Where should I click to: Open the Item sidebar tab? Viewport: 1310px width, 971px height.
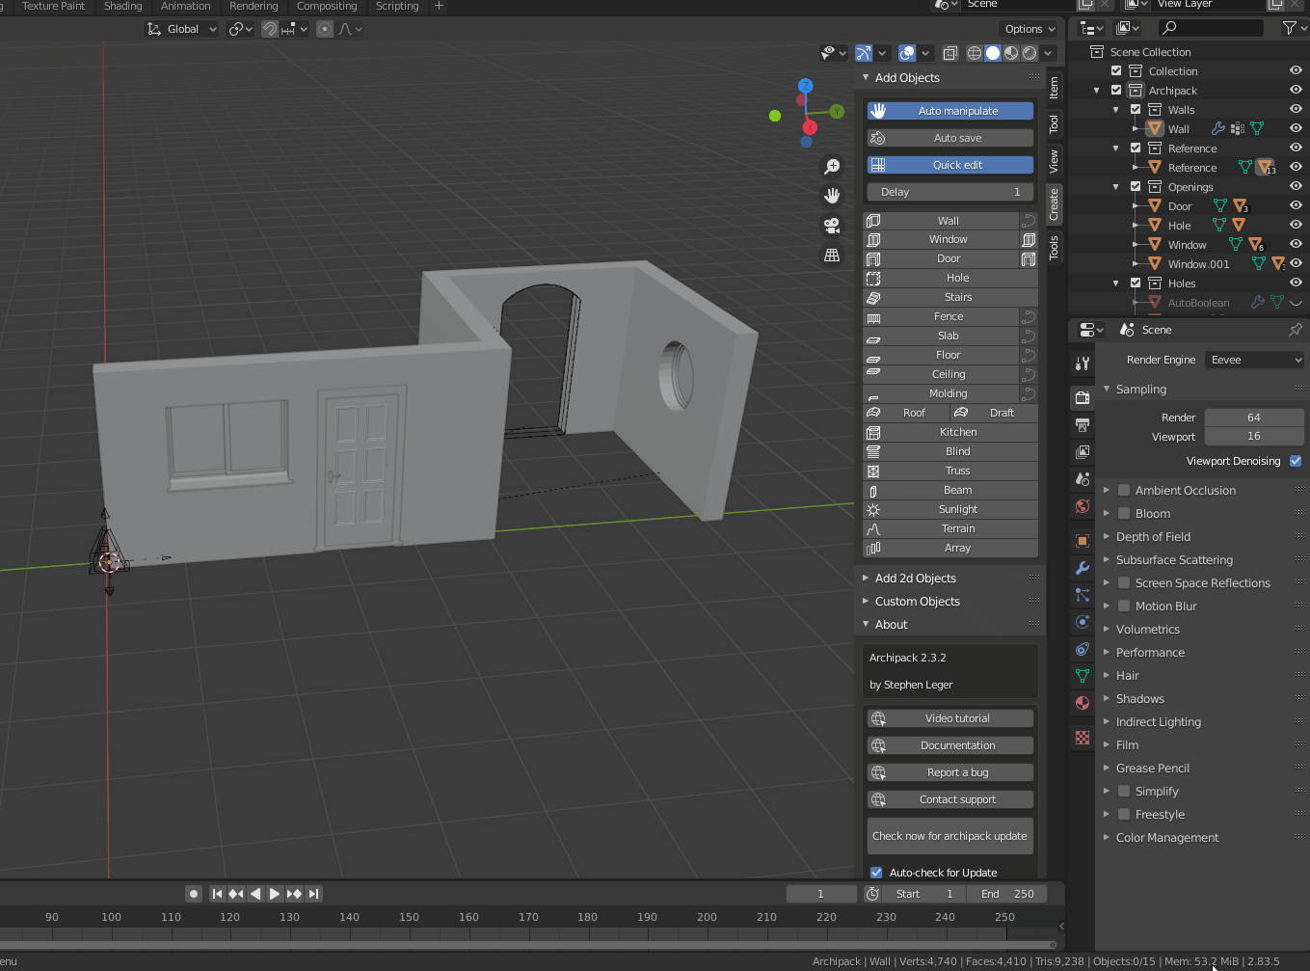point(1055,87)
